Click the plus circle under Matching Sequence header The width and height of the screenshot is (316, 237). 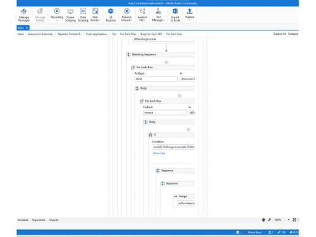[166, 62]
